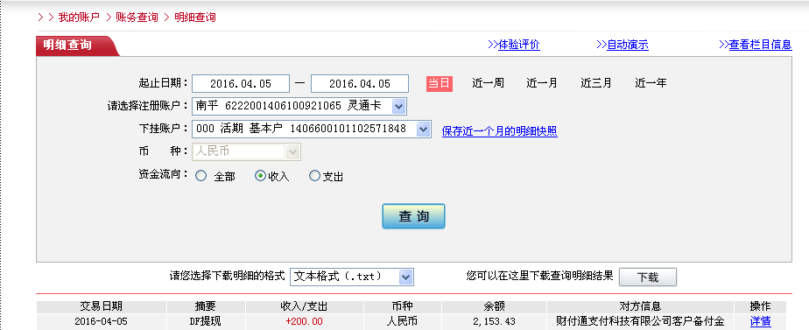The image size is (809, 330).
Task: Select the 近一周 date range
Action: tap(488, 83)
